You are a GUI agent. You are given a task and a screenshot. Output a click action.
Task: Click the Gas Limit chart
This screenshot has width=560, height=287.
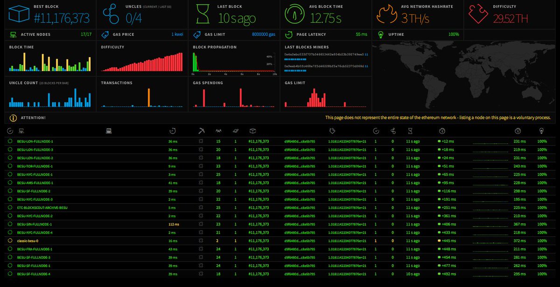pyautogui.click(x=326, y=98)
